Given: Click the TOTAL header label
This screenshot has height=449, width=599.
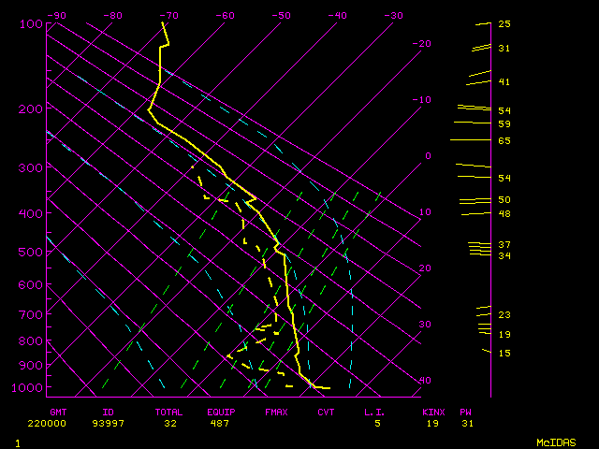Looking at the screenshot, I should tap(169, 412).
